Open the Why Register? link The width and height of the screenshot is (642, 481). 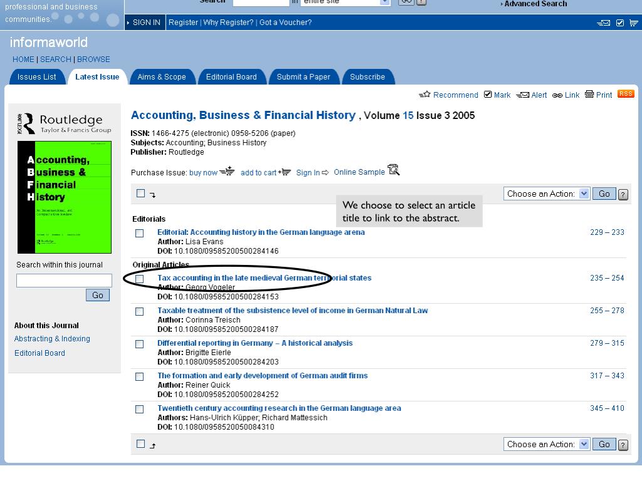228,23
